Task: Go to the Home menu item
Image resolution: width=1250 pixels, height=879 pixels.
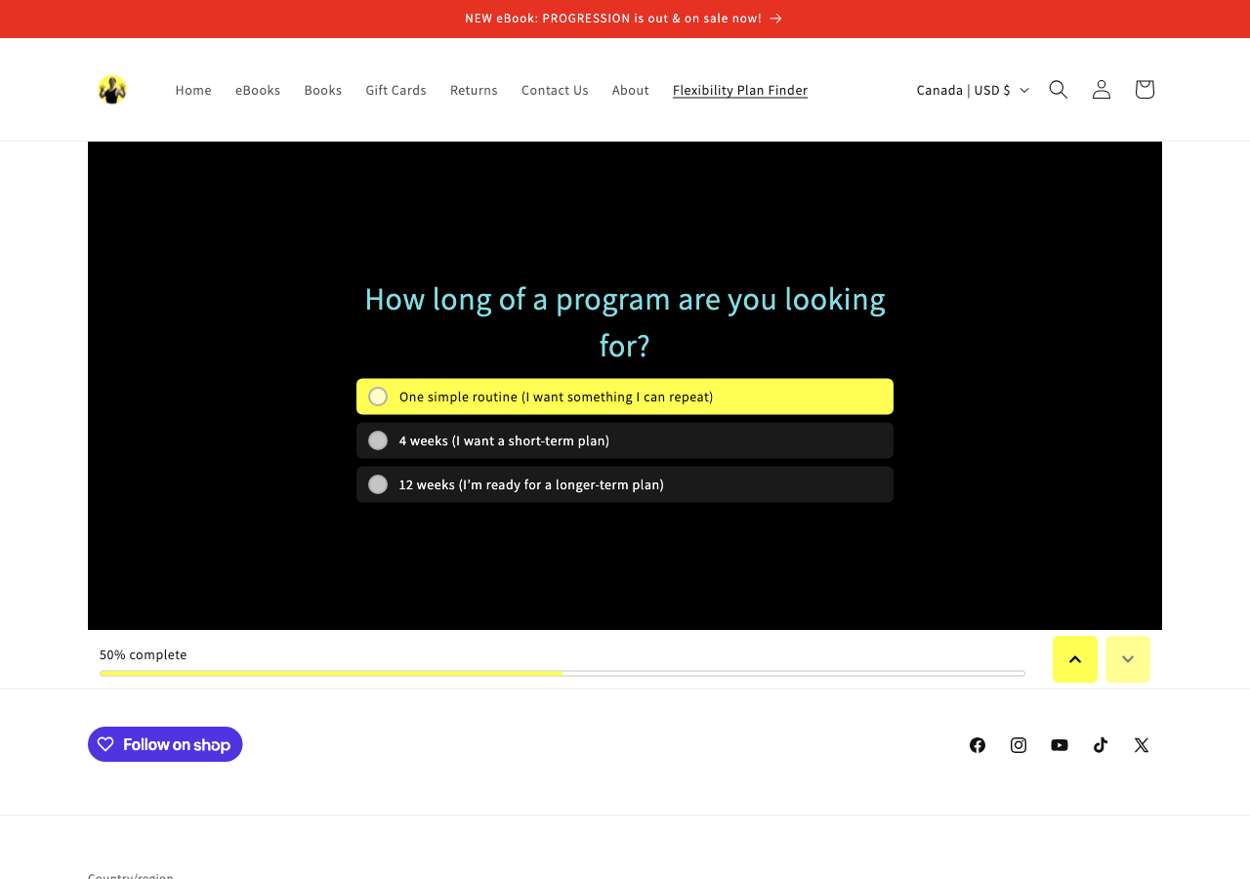Action: 193,90
